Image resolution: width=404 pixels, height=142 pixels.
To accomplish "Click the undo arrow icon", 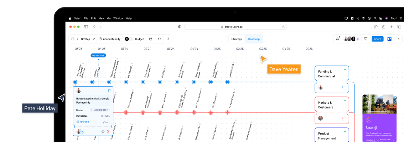I will (x=159, y=39).
